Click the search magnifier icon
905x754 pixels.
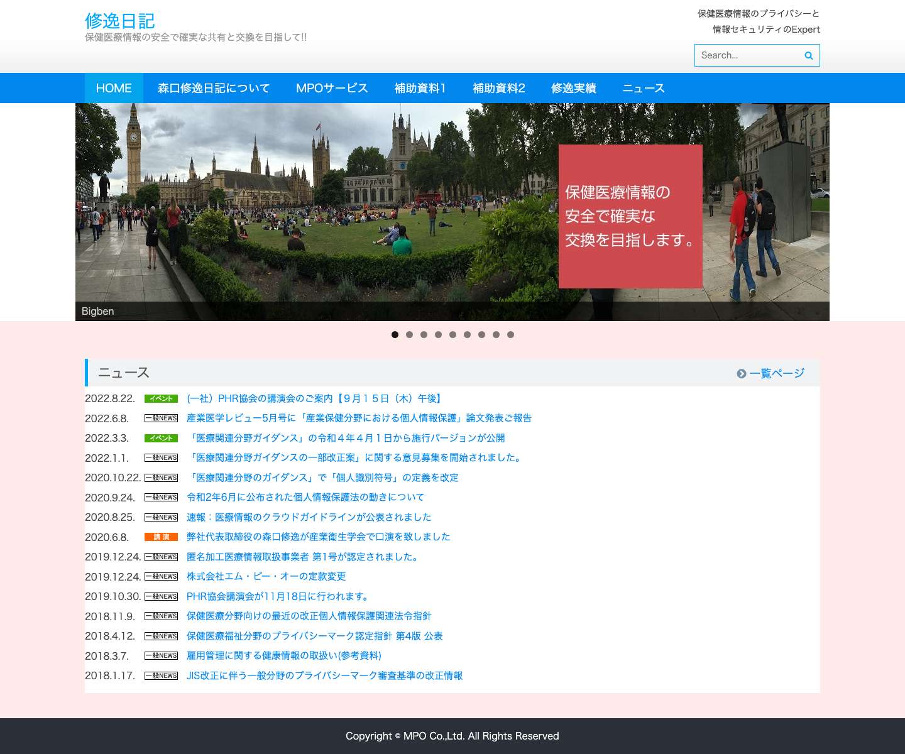coord(809,55)
